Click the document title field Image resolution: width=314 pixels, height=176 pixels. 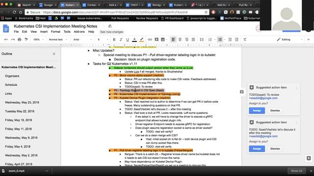click(x=55, y=26)
